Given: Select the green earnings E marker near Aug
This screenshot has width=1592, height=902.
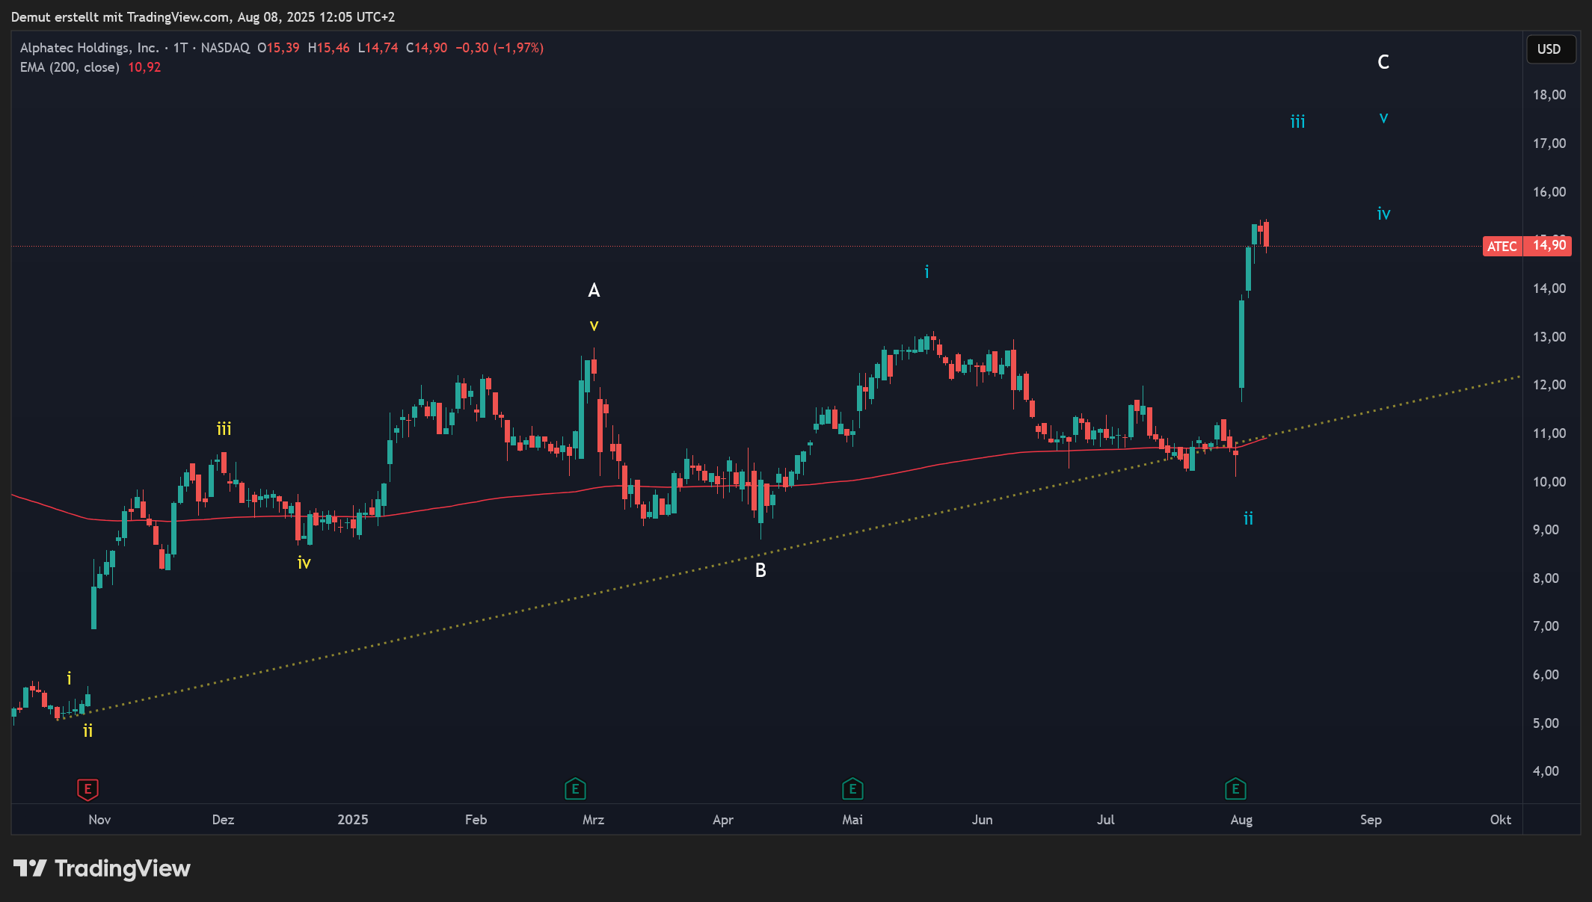Looking at the screenshot, I should (1235, 788).
